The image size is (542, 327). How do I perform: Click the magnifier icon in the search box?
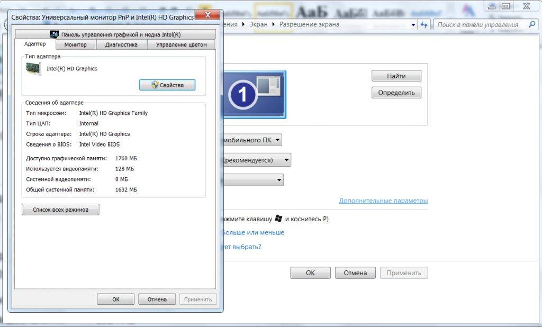point(531,24)
